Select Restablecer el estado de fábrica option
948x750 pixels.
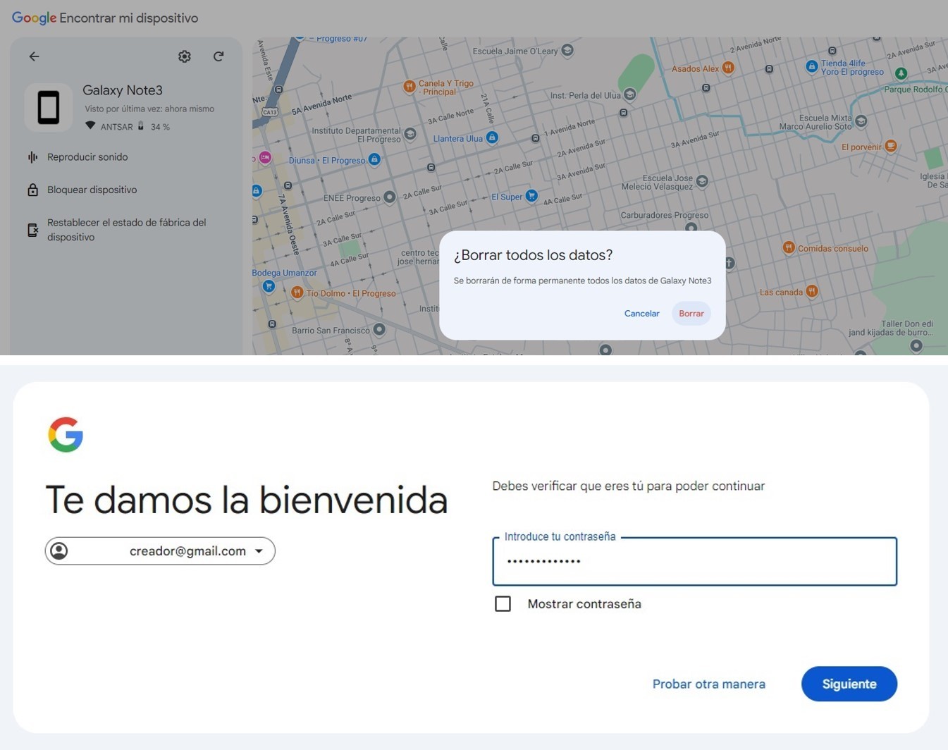(x=126, y=230)
